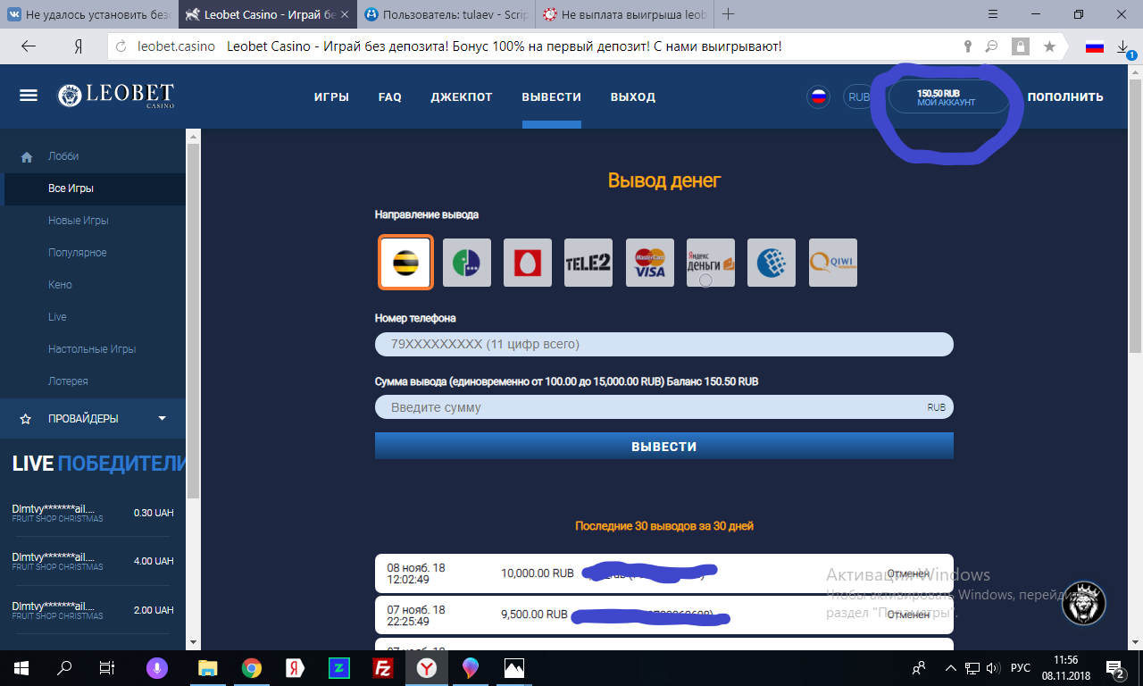
Task: Click the Russian flag icon in browser toolbar
Action: coord(1095,46)
